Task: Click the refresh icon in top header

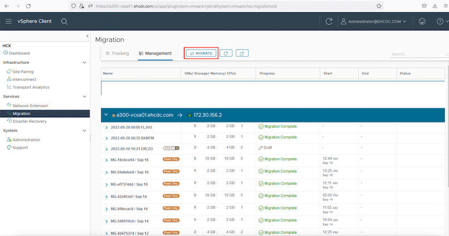Action: (329, 21)
